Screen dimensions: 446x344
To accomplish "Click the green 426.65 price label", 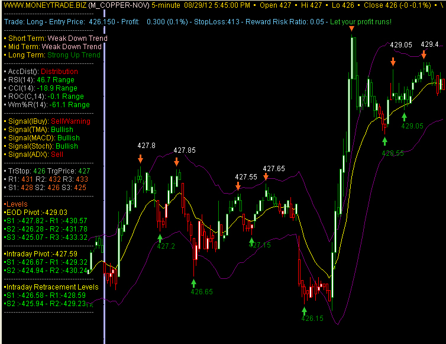I will coord(202,292).
